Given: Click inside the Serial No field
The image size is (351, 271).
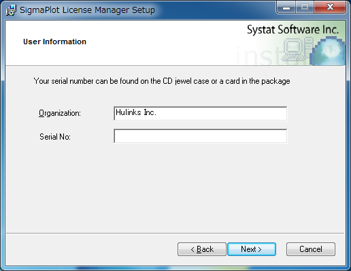Looking at the screenshot, I should pyautogui.click(x=201, y=136).
